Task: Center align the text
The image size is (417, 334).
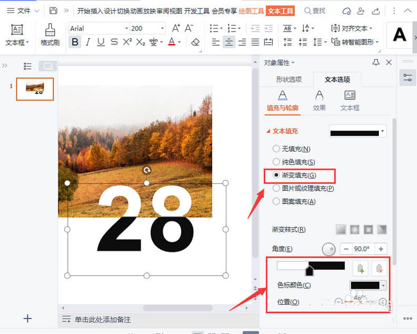Action: (229, 42)
